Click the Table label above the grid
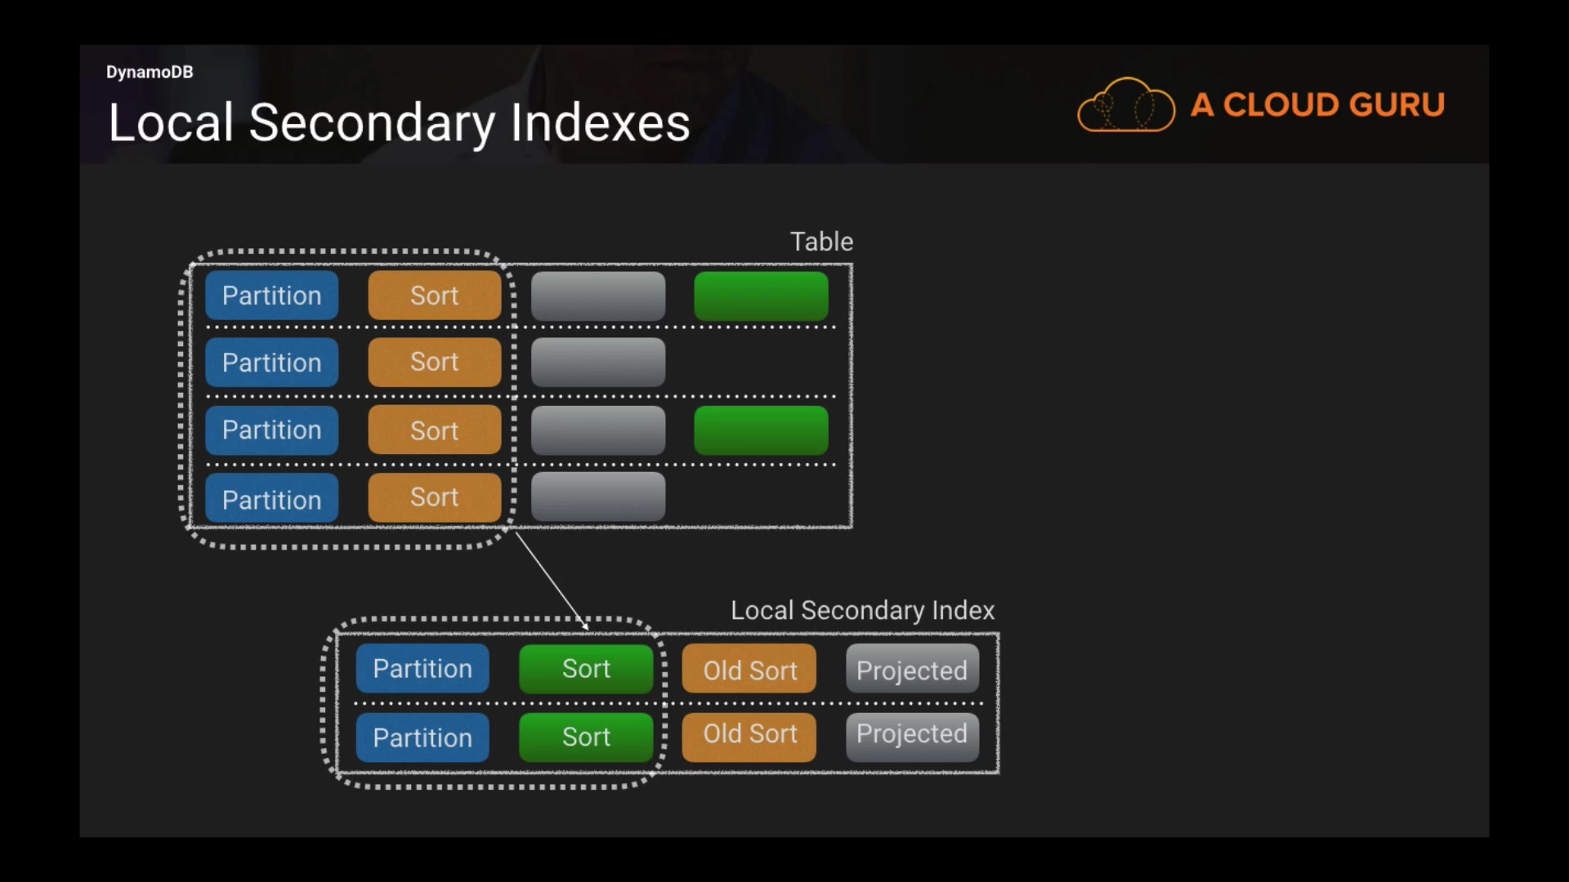1569x882 pixels. 821,242
